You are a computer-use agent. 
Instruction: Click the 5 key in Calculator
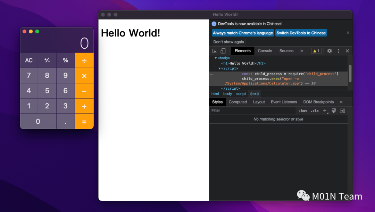coord(47,91)
